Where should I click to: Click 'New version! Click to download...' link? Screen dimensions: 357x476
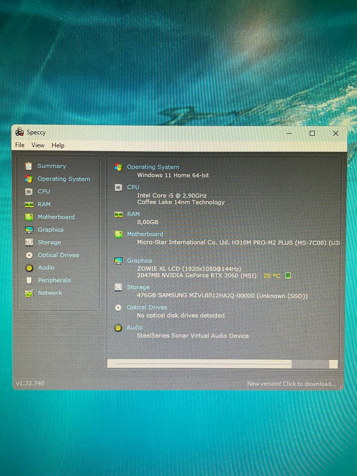tap(291, 384)
